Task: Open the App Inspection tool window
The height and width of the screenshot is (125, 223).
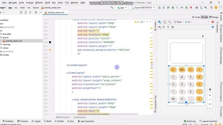Action: click(x=86, y=121)
